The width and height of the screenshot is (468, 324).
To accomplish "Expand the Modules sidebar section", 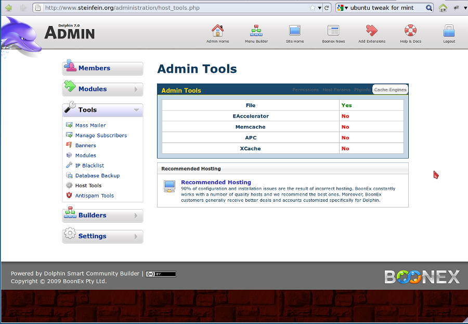I will pyautogui.click(x=102, y=89).
